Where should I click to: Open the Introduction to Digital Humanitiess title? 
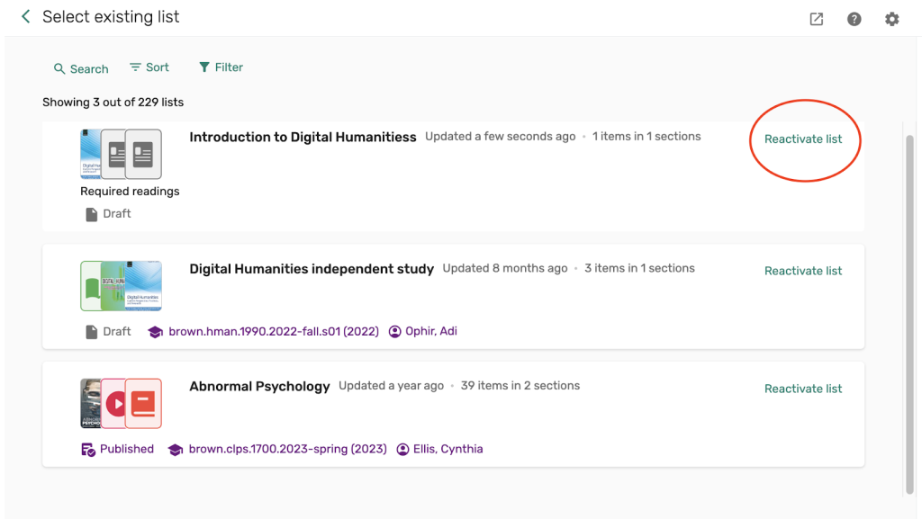click(303, 138)
